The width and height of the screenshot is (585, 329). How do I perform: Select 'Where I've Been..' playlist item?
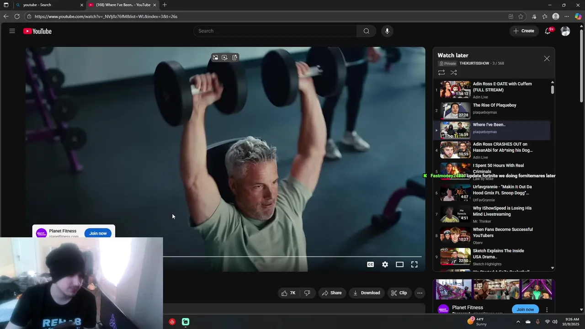pyautogui.click(x=492, y=130)
